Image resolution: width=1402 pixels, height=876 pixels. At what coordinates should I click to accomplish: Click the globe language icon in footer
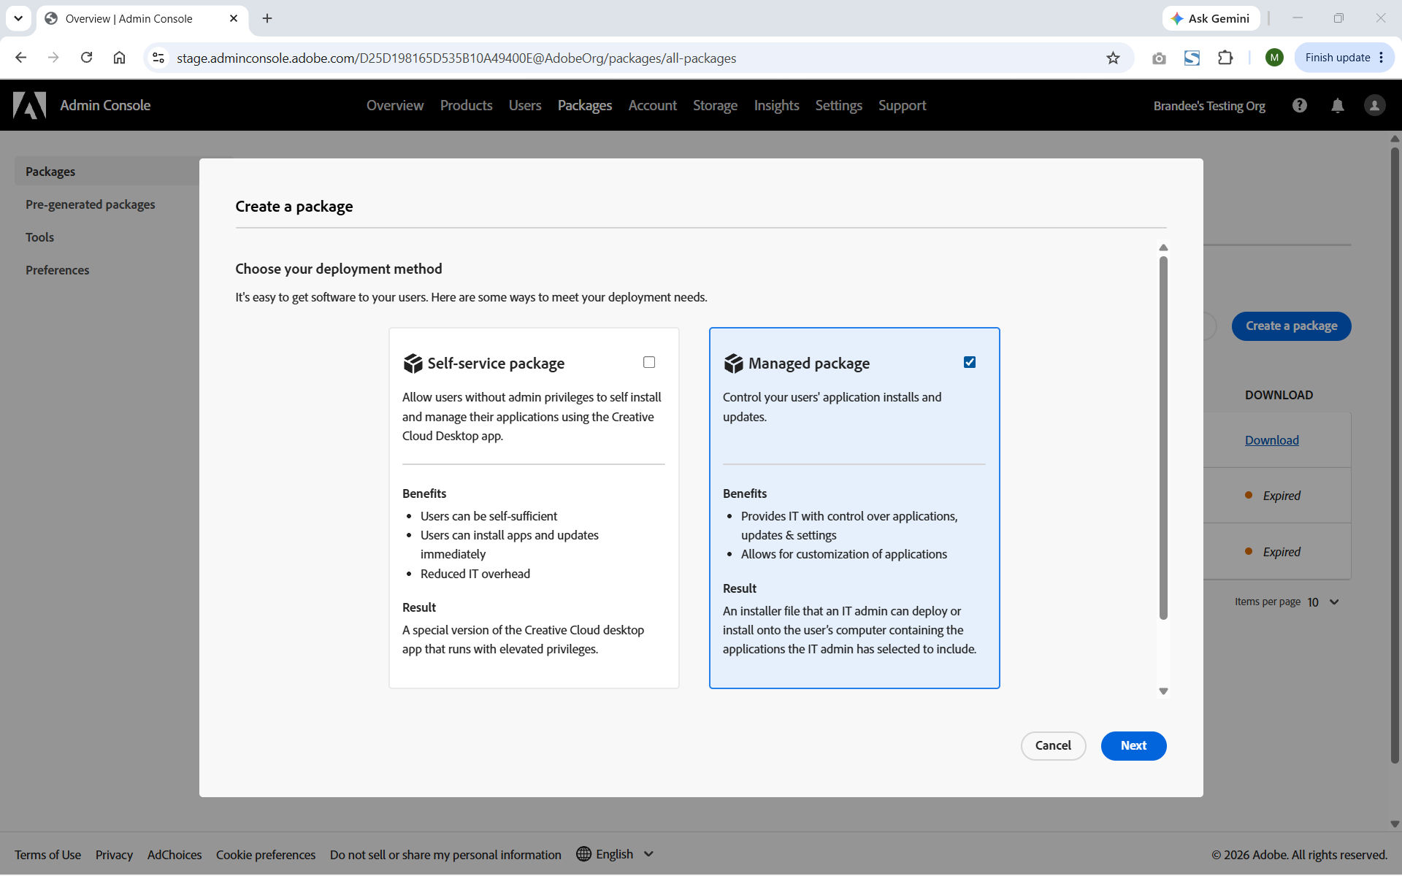click(x=583, y=854)
